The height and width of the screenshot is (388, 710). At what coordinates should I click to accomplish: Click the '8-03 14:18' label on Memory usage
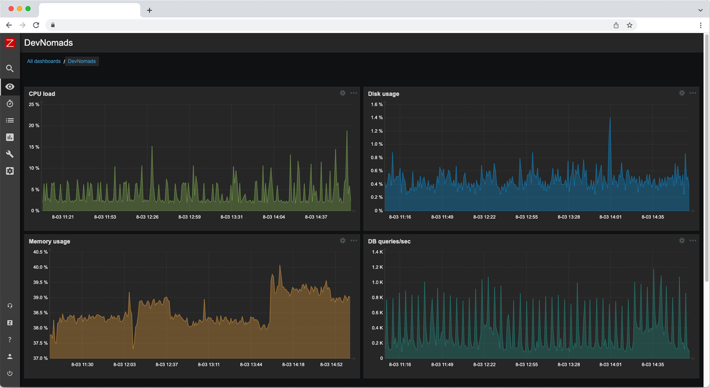point(293,364)
